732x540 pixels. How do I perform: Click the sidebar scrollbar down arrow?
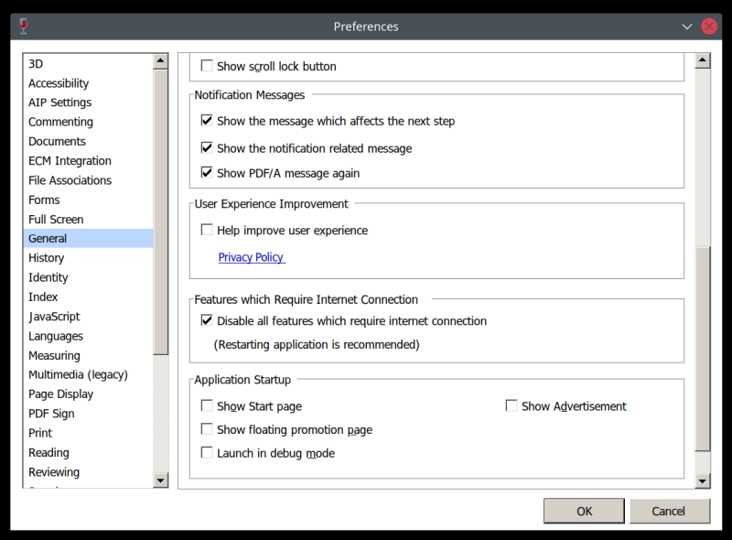(x=160, y=480)
